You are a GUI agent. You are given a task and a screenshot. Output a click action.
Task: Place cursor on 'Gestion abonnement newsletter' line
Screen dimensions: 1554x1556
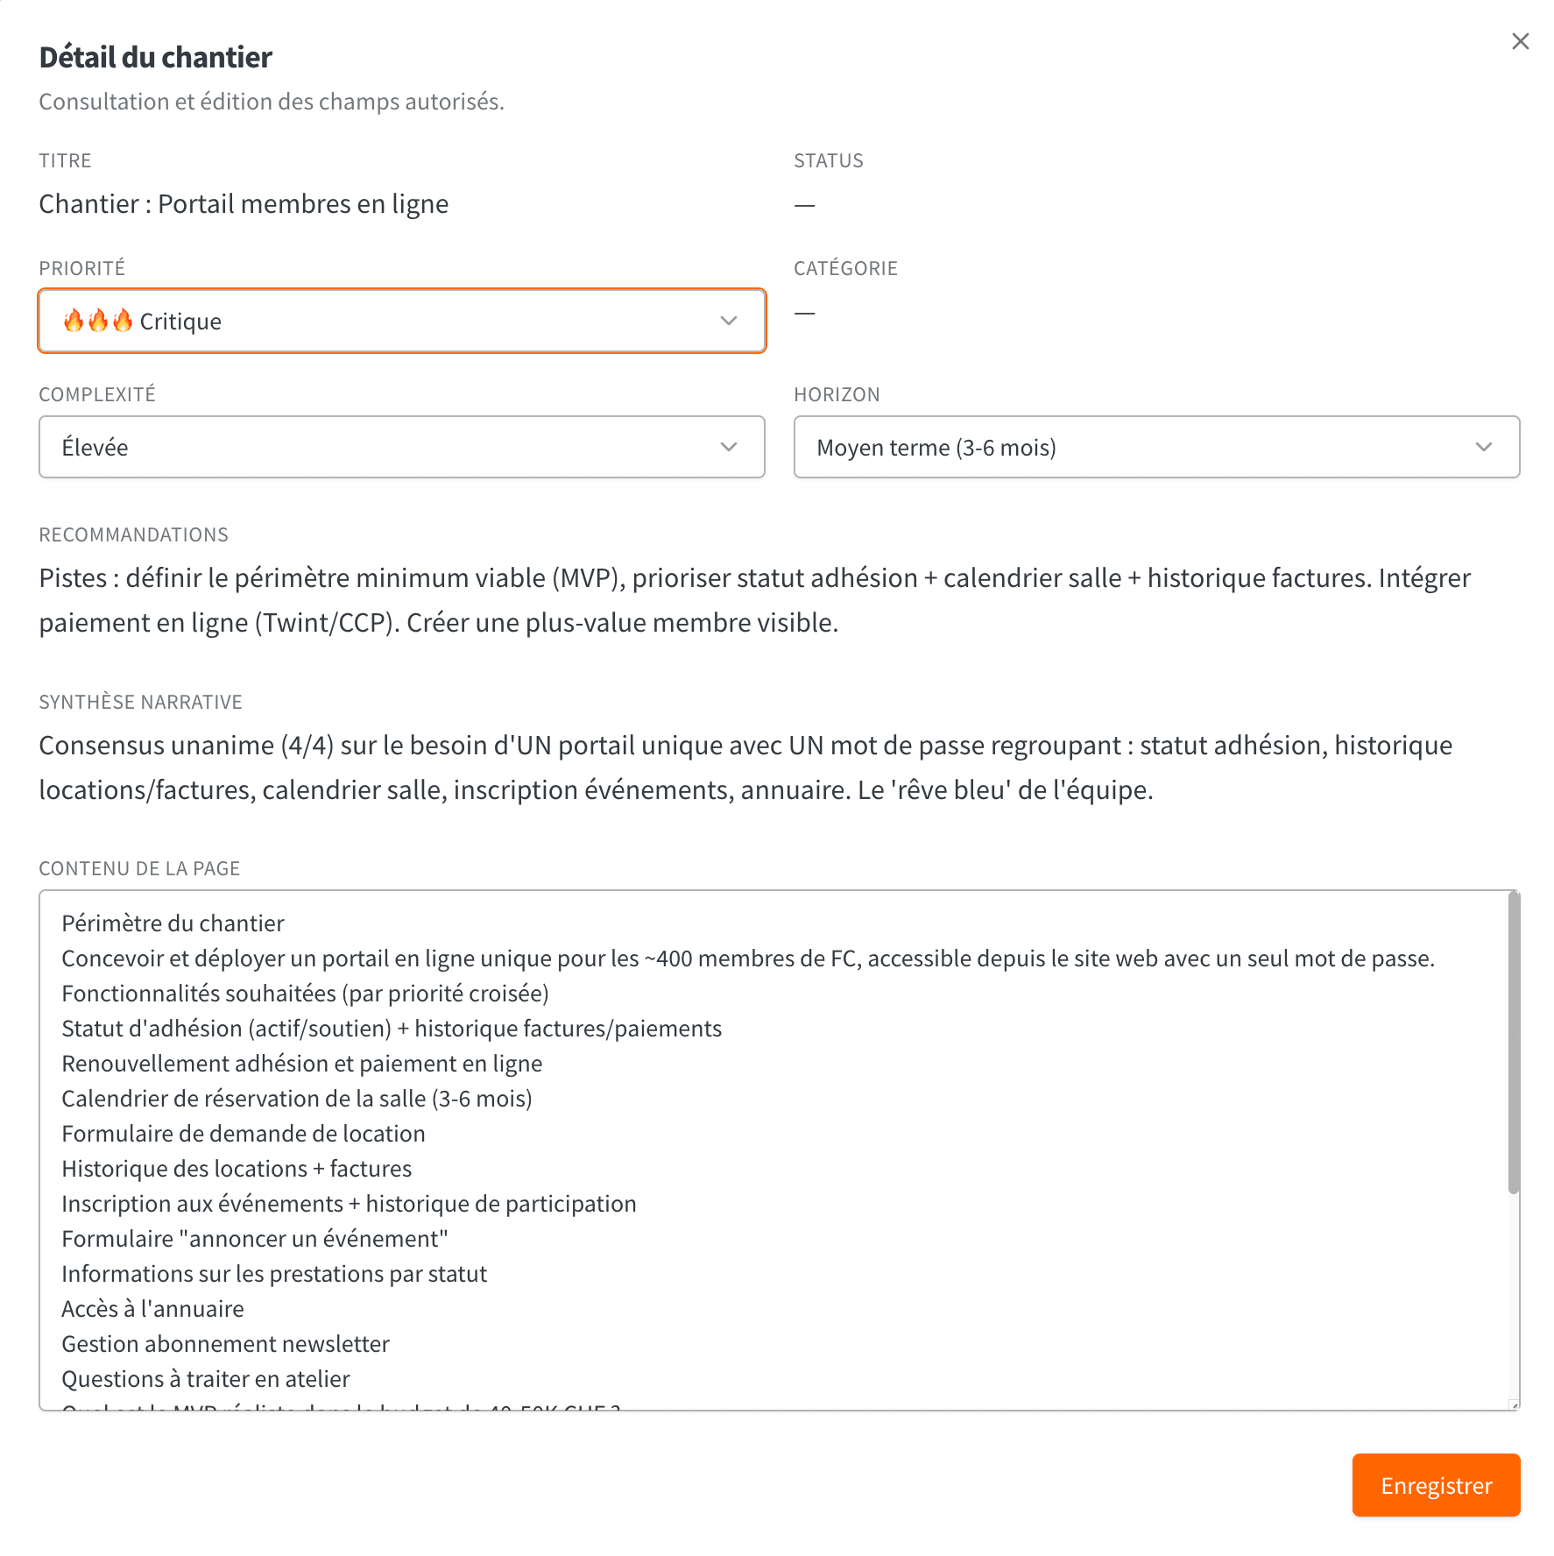(x=226, y=1344)
